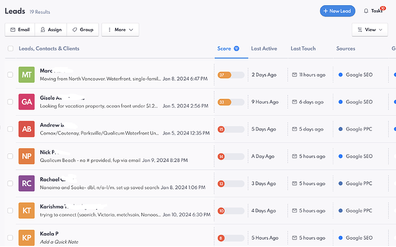396x247 pixels.
Task: Select the Kaela P lead checkbox
Action: tap(10, 238)
